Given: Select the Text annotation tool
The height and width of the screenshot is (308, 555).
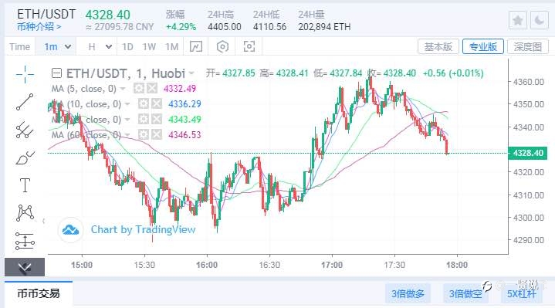Looking at the screenshot, I should tap(25, 185).
